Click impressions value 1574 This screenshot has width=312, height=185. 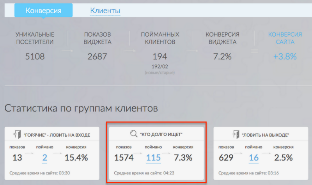124,158
